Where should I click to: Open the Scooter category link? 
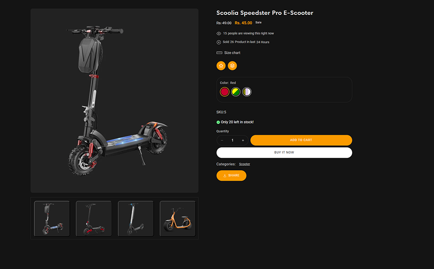(244, 164)
